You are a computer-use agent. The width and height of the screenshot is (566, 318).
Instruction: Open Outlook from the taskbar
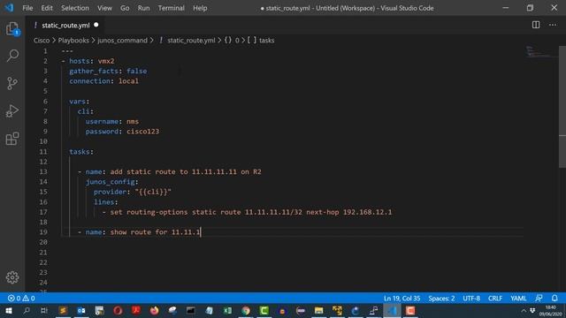81,310
